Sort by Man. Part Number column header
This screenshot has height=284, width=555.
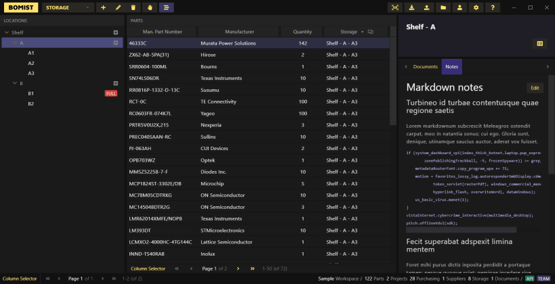pyautogui.click(x=162, y=32)
